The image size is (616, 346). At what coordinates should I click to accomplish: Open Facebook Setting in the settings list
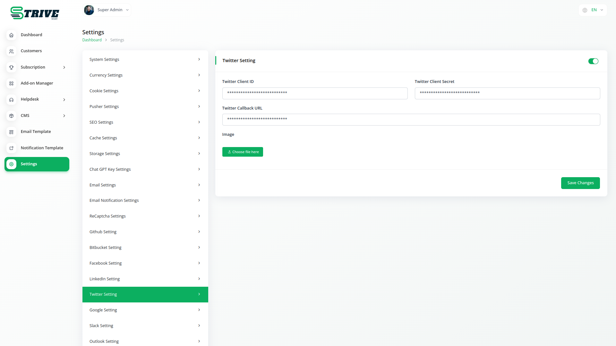click(x=145, y=263)
